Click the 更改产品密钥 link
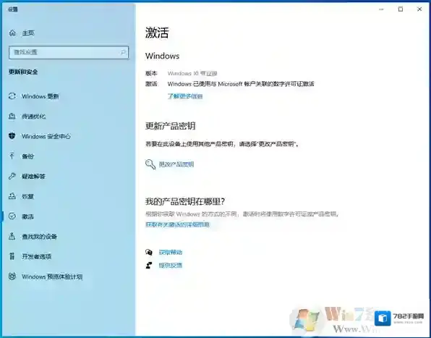Viewport: 431px width, 338px height. point(176,164)
